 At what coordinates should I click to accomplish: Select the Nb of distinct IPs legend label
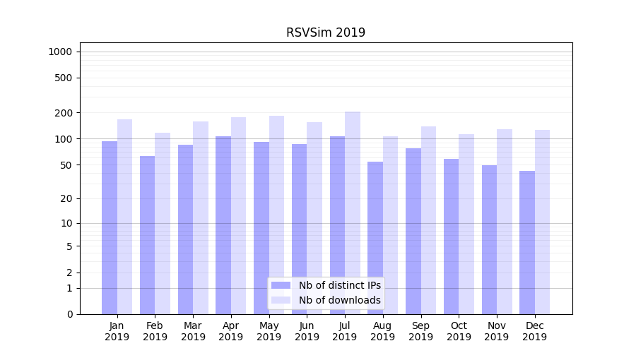(x=339, y=285)
